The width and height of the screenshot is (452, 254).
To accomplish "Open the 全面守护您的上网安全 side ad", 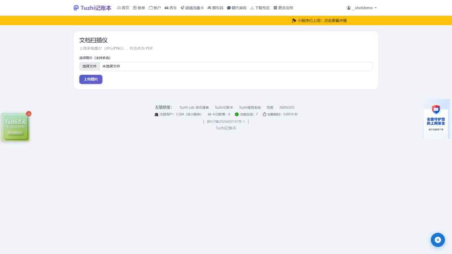I will (x=436, y=119).
